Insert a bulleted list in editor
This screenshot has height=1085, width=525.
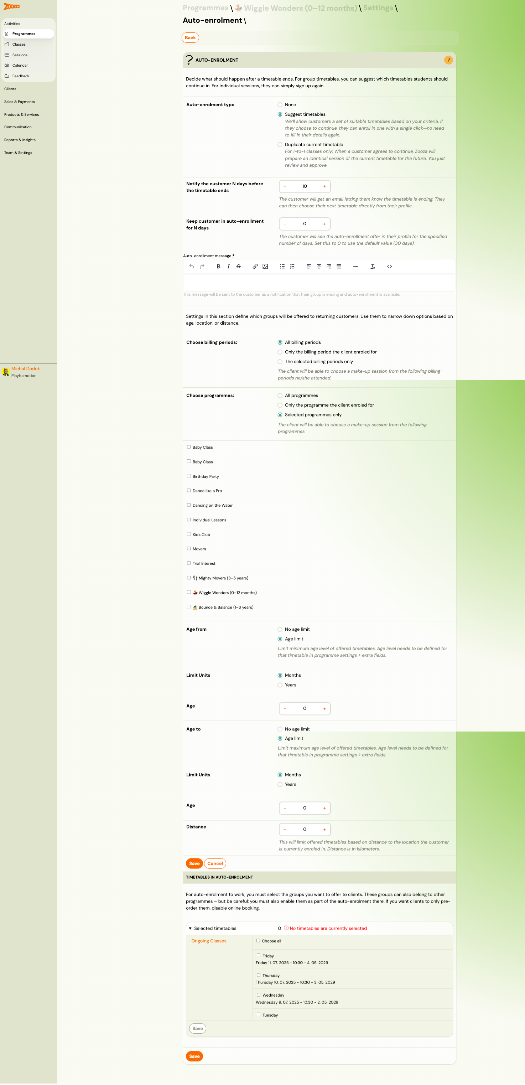(x=282, y=266)
